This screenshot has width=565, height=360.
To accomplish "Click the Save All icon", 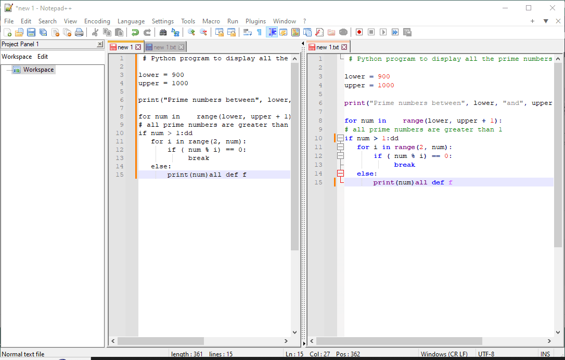I will [x=43, y=32].
